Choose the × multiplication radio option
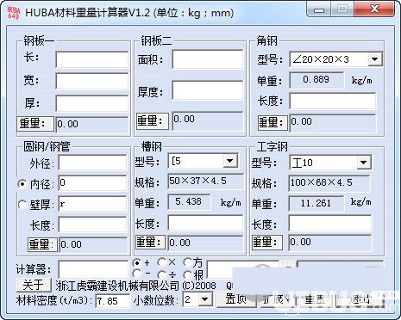 pos(161,262)
